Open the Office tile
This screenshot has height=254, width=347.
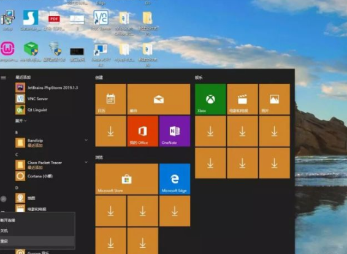(142, 131)
